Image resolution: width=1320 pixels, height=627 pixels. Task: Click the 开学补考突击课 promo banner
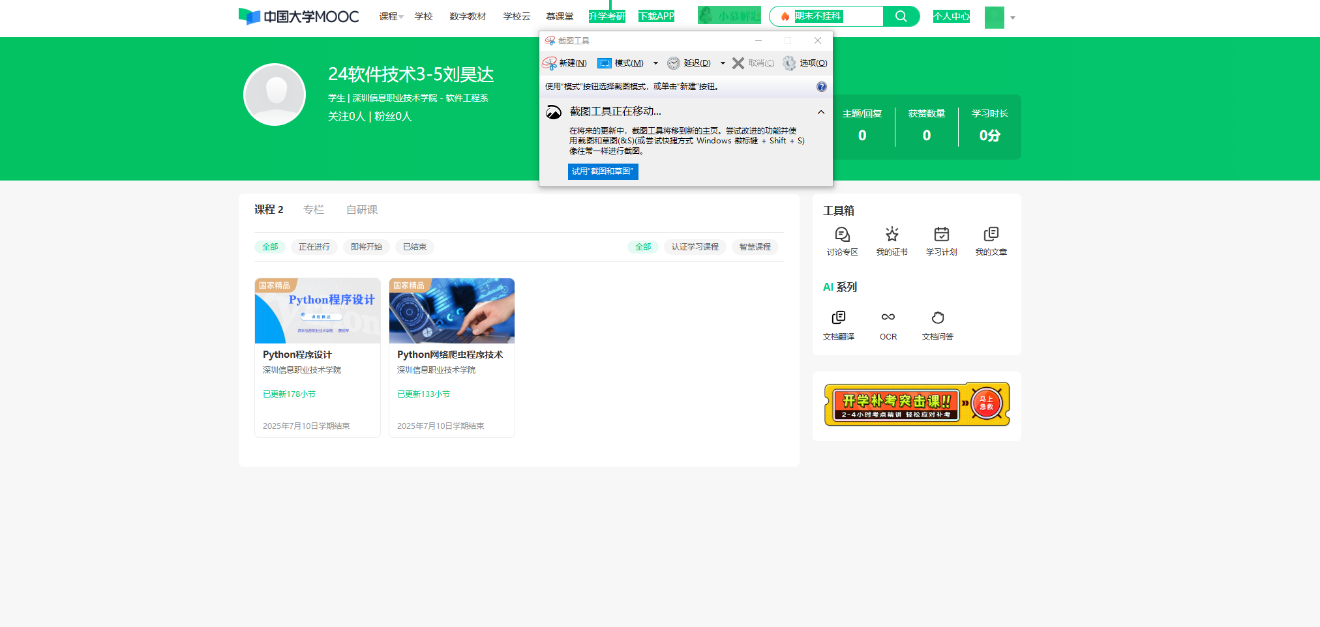click(917, 404)
